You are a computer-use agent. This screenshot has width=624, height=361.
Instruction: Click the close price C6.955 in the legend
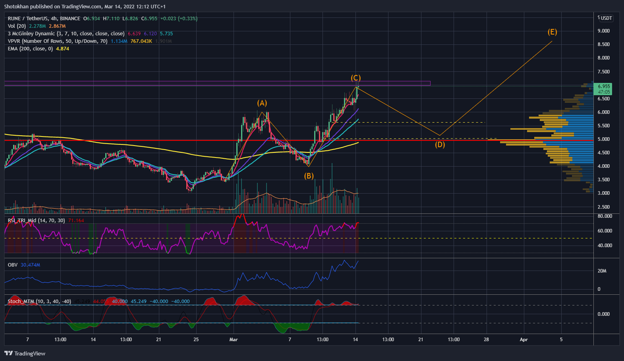click(x=149, y=19)
